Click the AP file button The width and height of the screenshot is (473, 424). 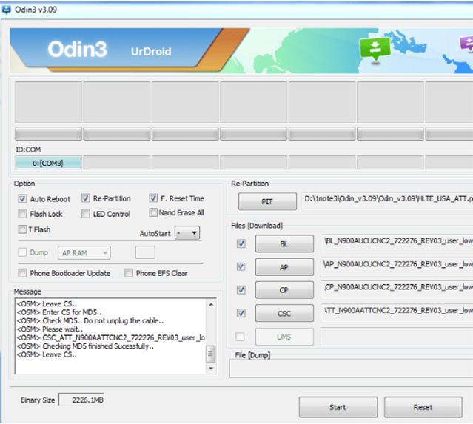(284, 267)
